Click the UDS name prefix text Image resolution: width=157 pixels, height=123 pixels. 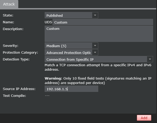pos(48,22)
